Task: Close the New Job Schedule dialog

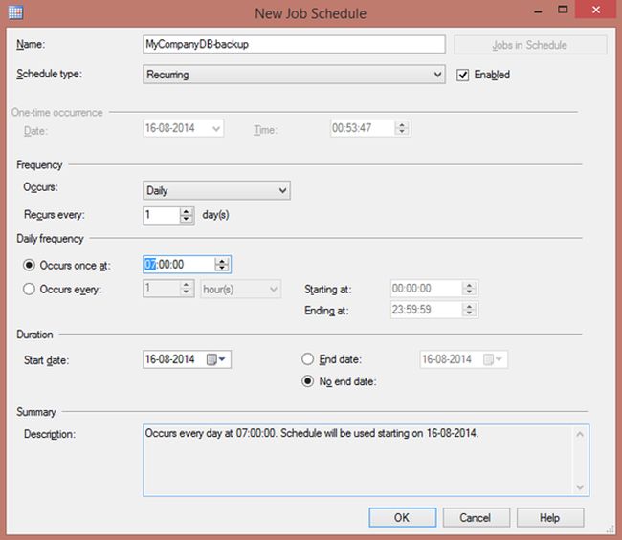Action: 596,10
